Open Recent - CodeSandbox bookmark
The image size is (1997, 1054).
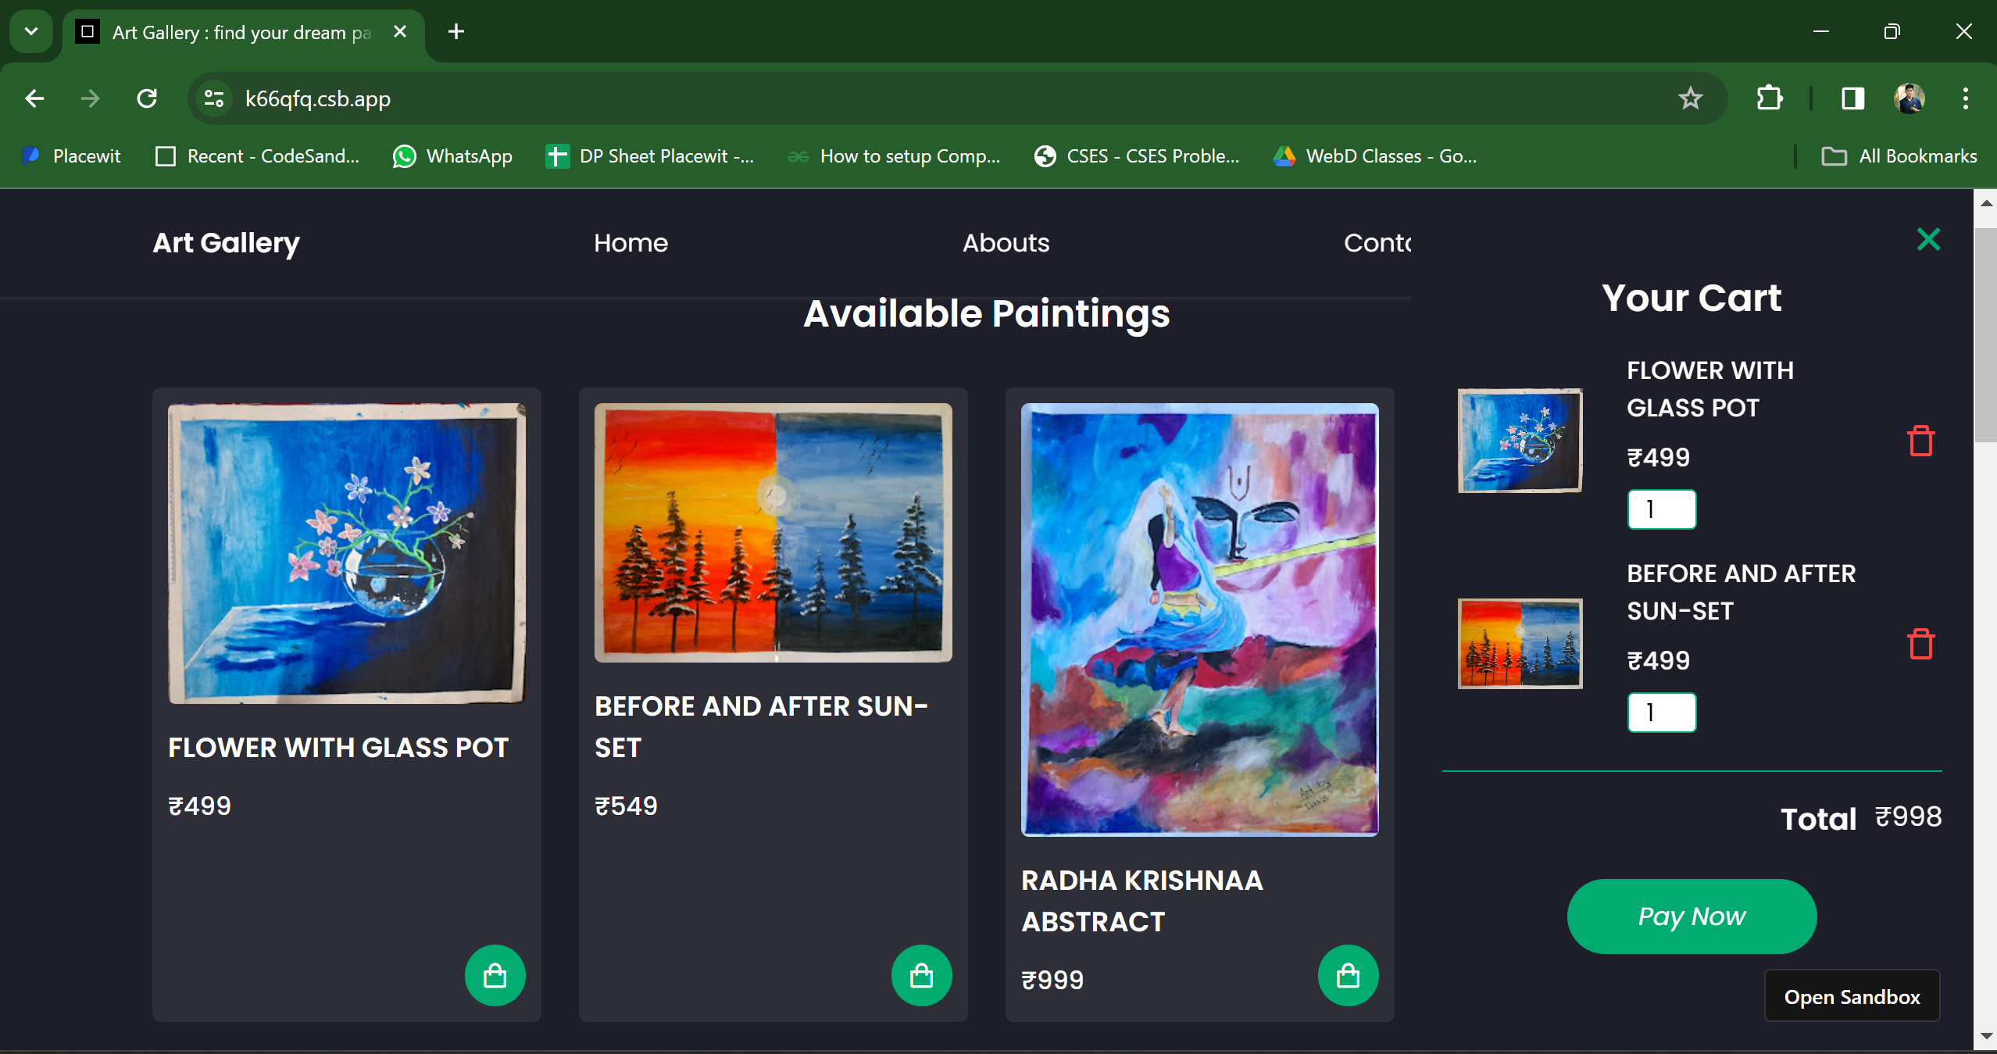[x=258, y=156]
